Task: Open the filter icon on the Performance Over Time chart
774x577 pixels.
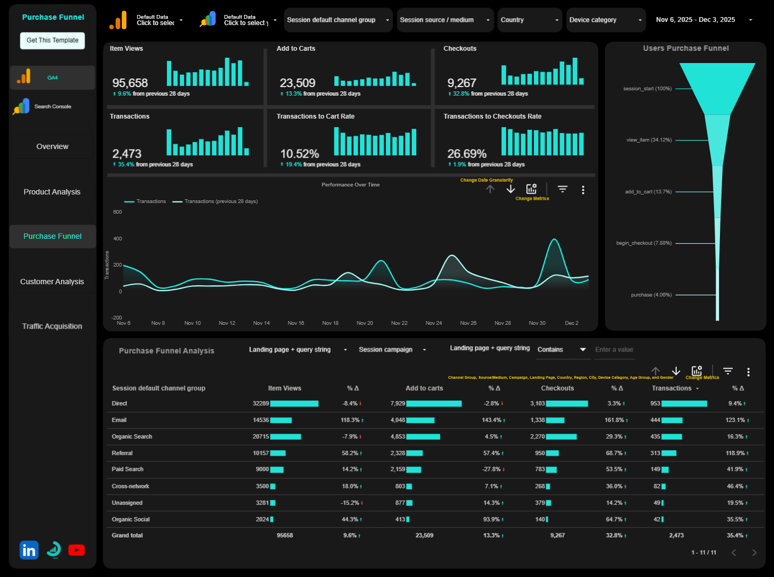Action: [x=562, y=189]
